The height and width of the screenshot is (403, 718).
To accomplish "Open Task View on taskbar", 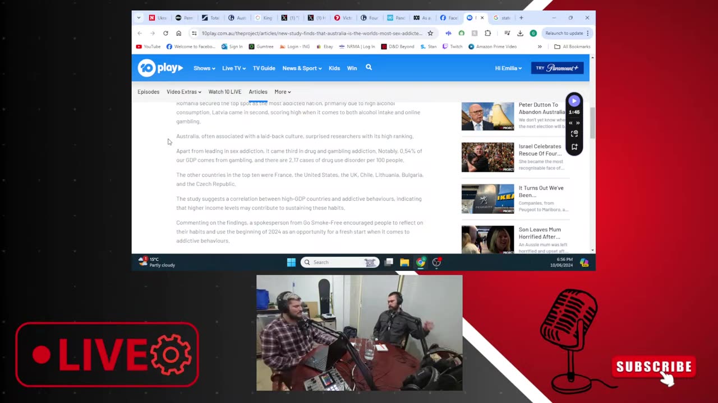I will tap(389, 262).
